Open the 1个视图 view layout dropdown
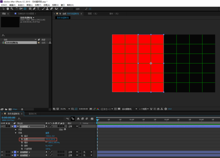Viewport: 220px width, 158px height. 144,109
